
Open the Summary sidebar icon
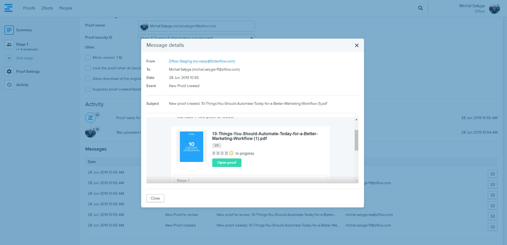click(x=9, y=30)
